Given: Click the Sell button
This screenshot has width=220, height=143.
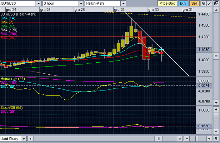Looking at the screenshot, I should (194, 4).
